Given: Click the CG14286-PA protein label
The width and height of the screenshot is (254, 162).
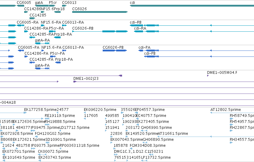Looking at the screenshot, I should coord(36,54).
